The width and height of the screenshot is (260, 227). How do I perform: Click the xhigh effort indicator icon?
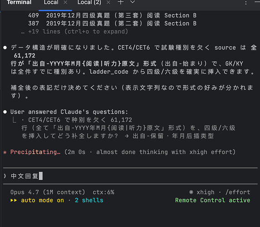tap(191, 192)
